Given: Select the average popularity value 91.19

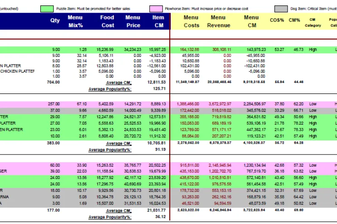Looking at the screenshot, I should 160,149.
